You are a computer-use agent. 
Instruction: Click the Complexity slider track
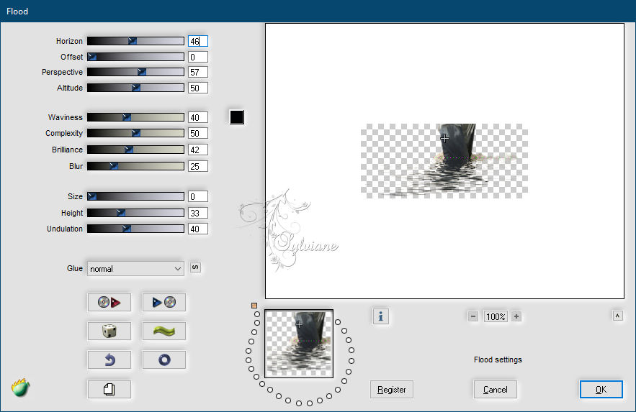click(x=135, y=133)
